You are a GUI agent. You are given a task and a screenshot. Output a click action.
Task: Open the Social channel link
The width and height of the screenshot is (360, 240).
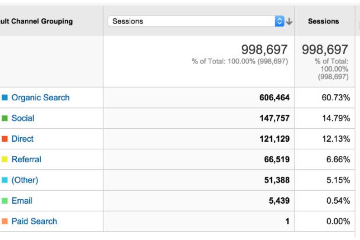[x=23, y=118]
